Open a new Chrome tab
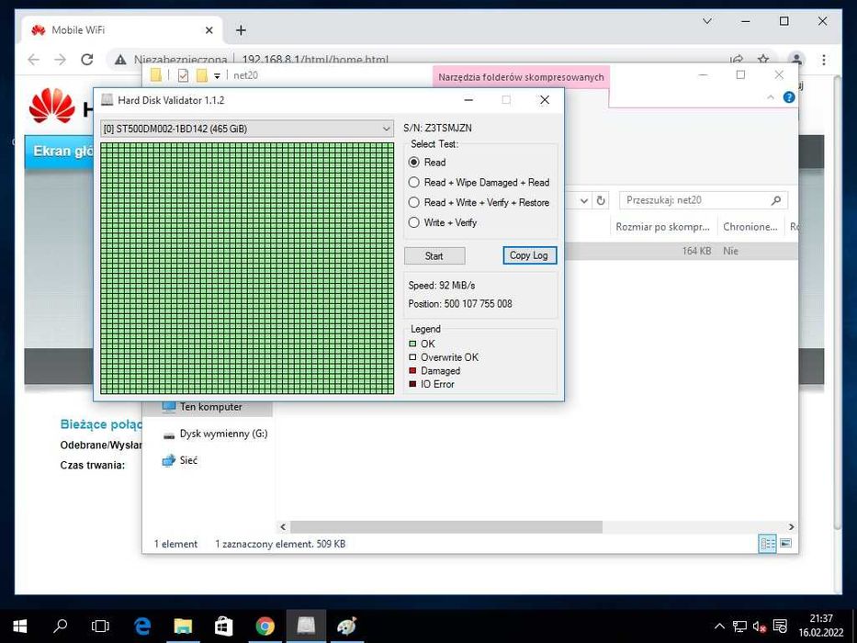Image resolution: width=857 pixels, height=643 pixels. 241,30
